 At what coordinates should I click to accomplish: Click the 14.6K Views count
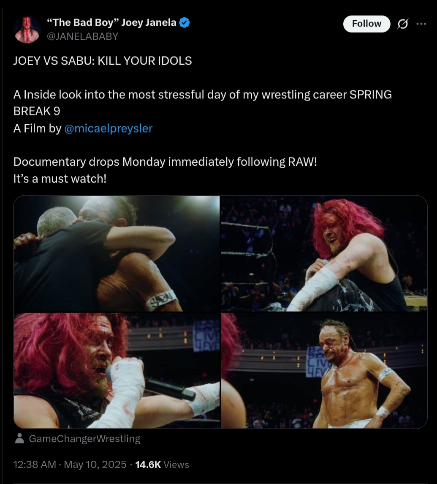[x=162, y=465]
